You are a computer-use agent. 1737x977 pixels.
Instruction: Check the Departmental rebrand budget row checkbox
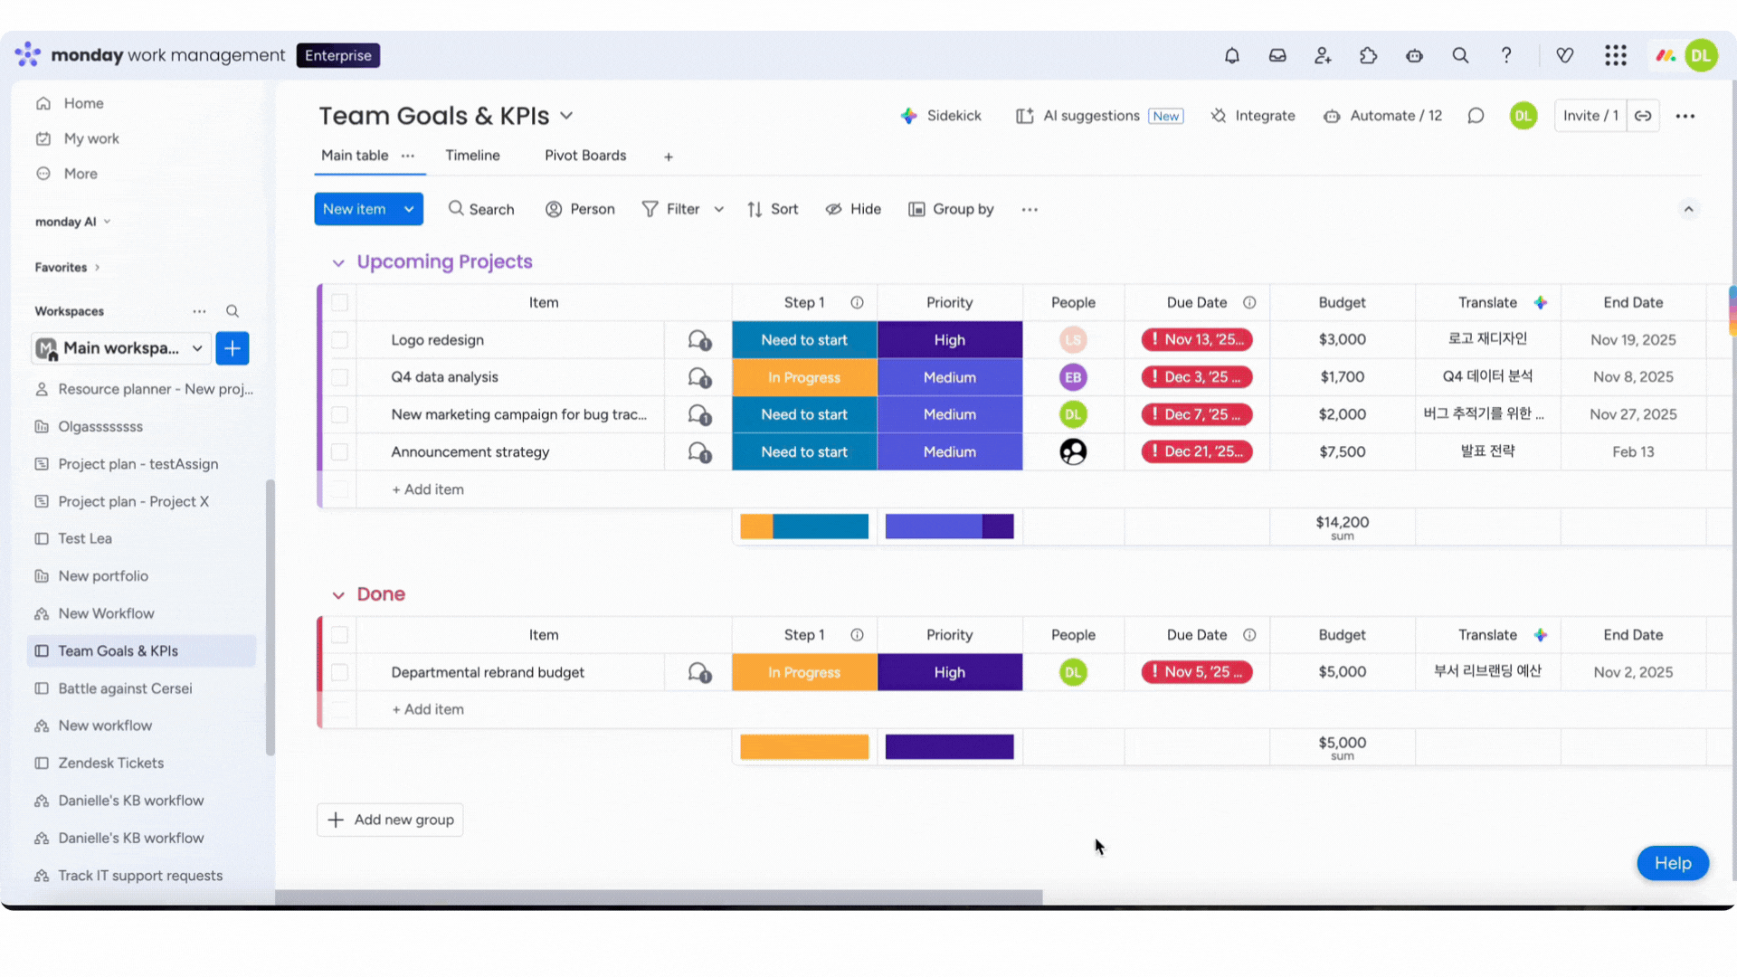(x=339, y=672)
